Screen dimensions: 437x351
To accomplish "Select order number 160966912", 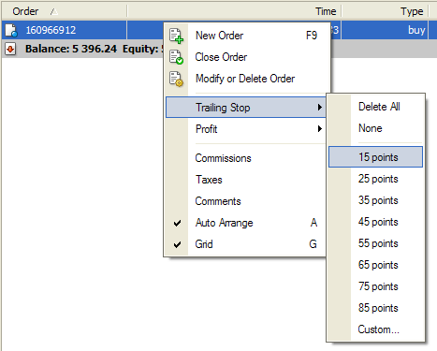I will (51, 30).
